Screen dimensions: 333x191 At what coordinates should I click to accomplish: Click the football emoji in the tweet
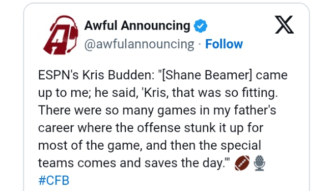[x=242, y=163]
